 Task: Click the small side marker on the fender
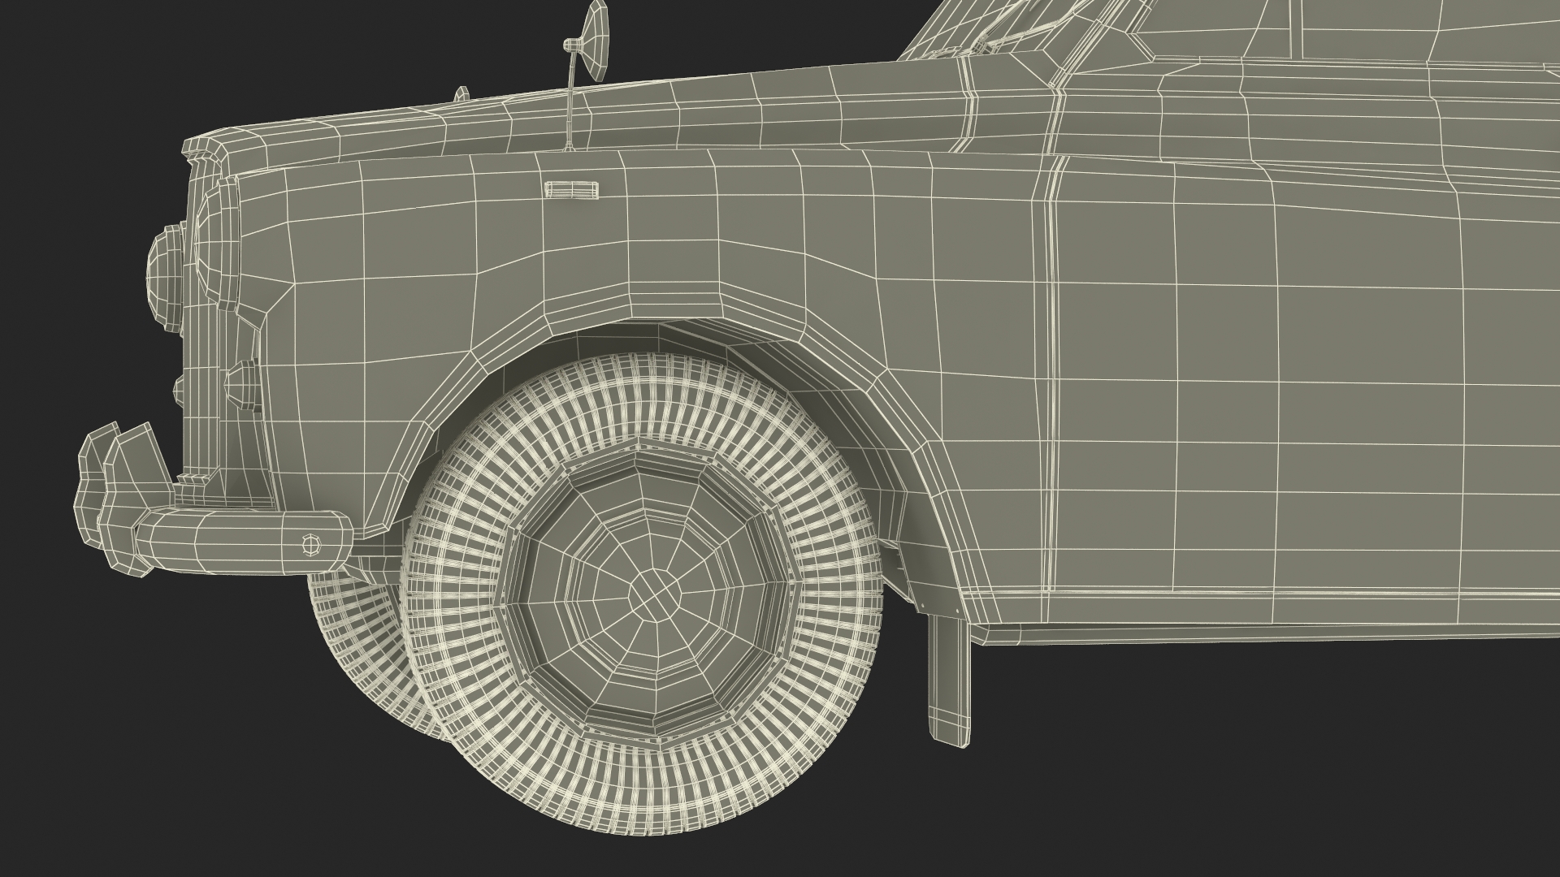coord(572,189)
